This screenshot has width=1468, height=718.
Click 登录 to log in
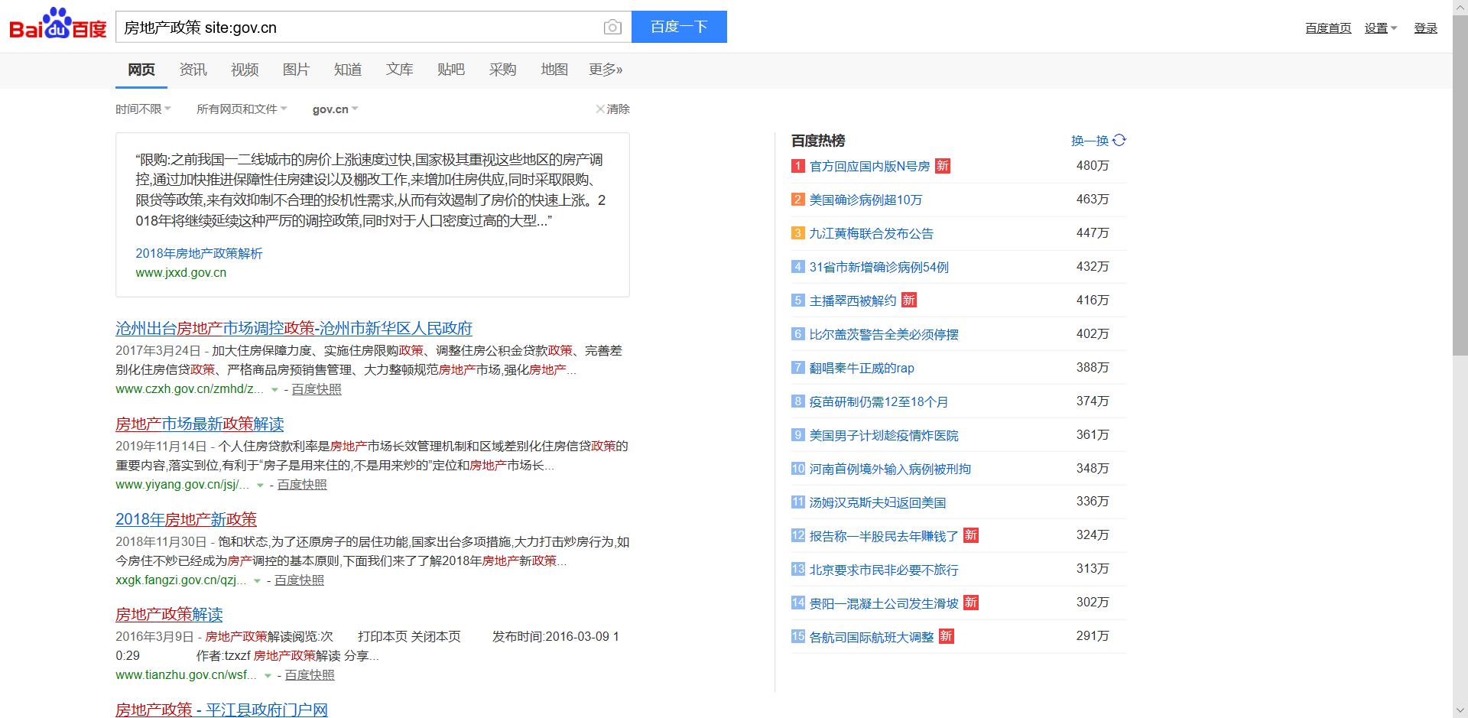pyautogui.click(x=1425, y=28)
